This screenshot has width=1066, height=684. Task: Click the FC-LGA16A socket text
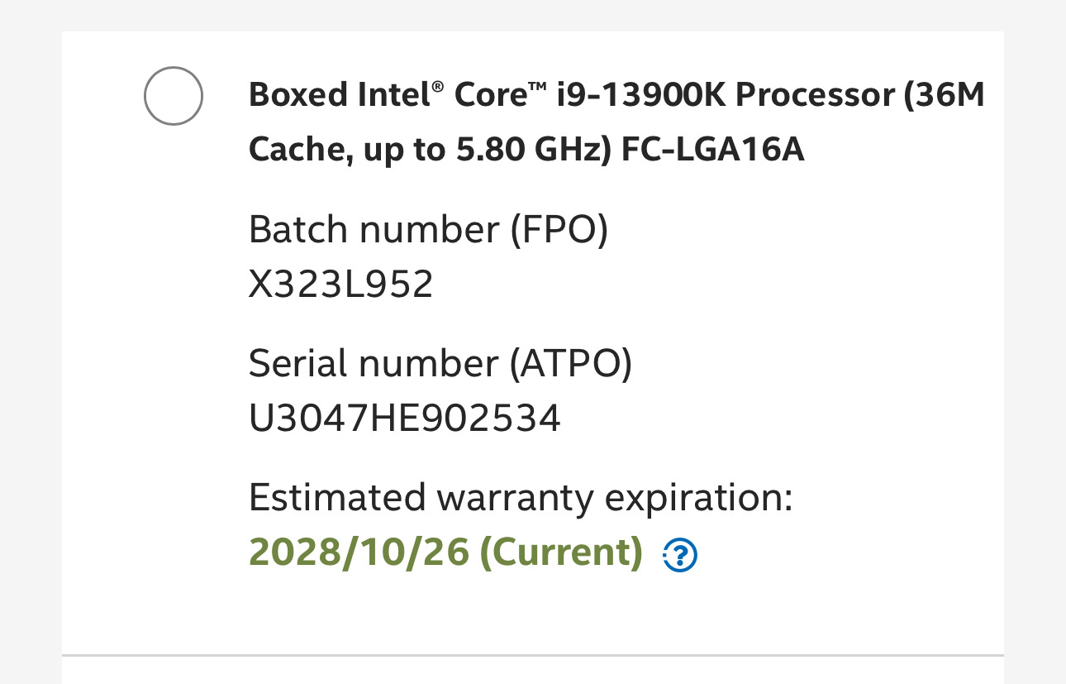[x=712, y=151]
